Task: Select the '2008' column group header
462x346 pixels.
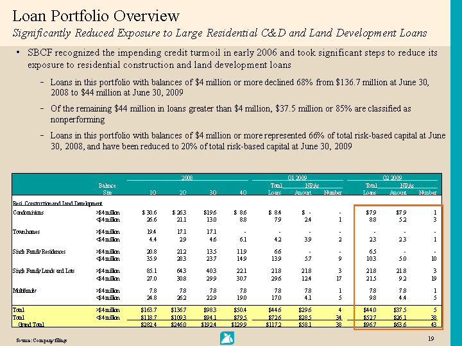Action: coord(187,177)
